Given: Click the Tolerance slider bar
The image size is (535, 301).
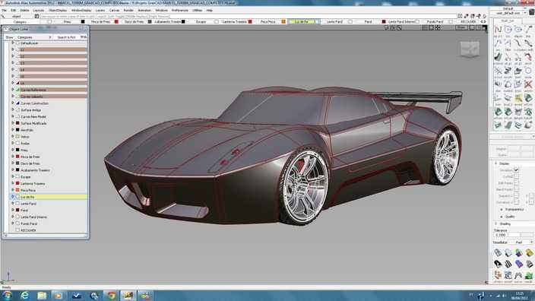Looking at the screenshot, I should pyautogui.click(x=521, y=235).
